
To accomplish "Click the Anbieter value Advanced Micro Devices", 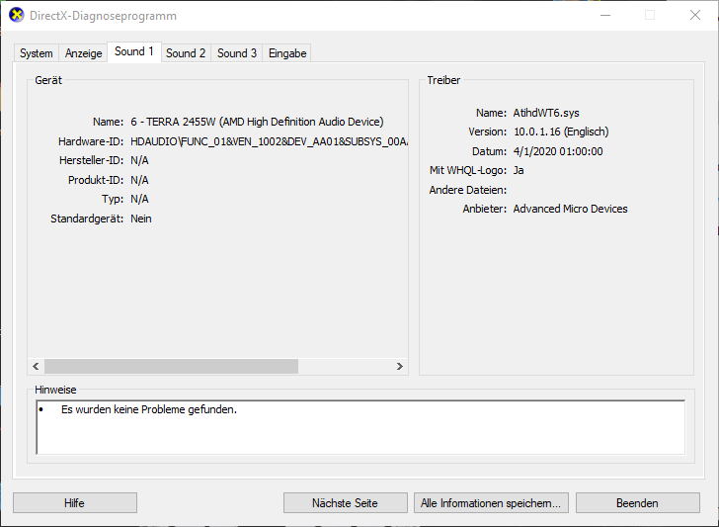I will coord(571,209).
